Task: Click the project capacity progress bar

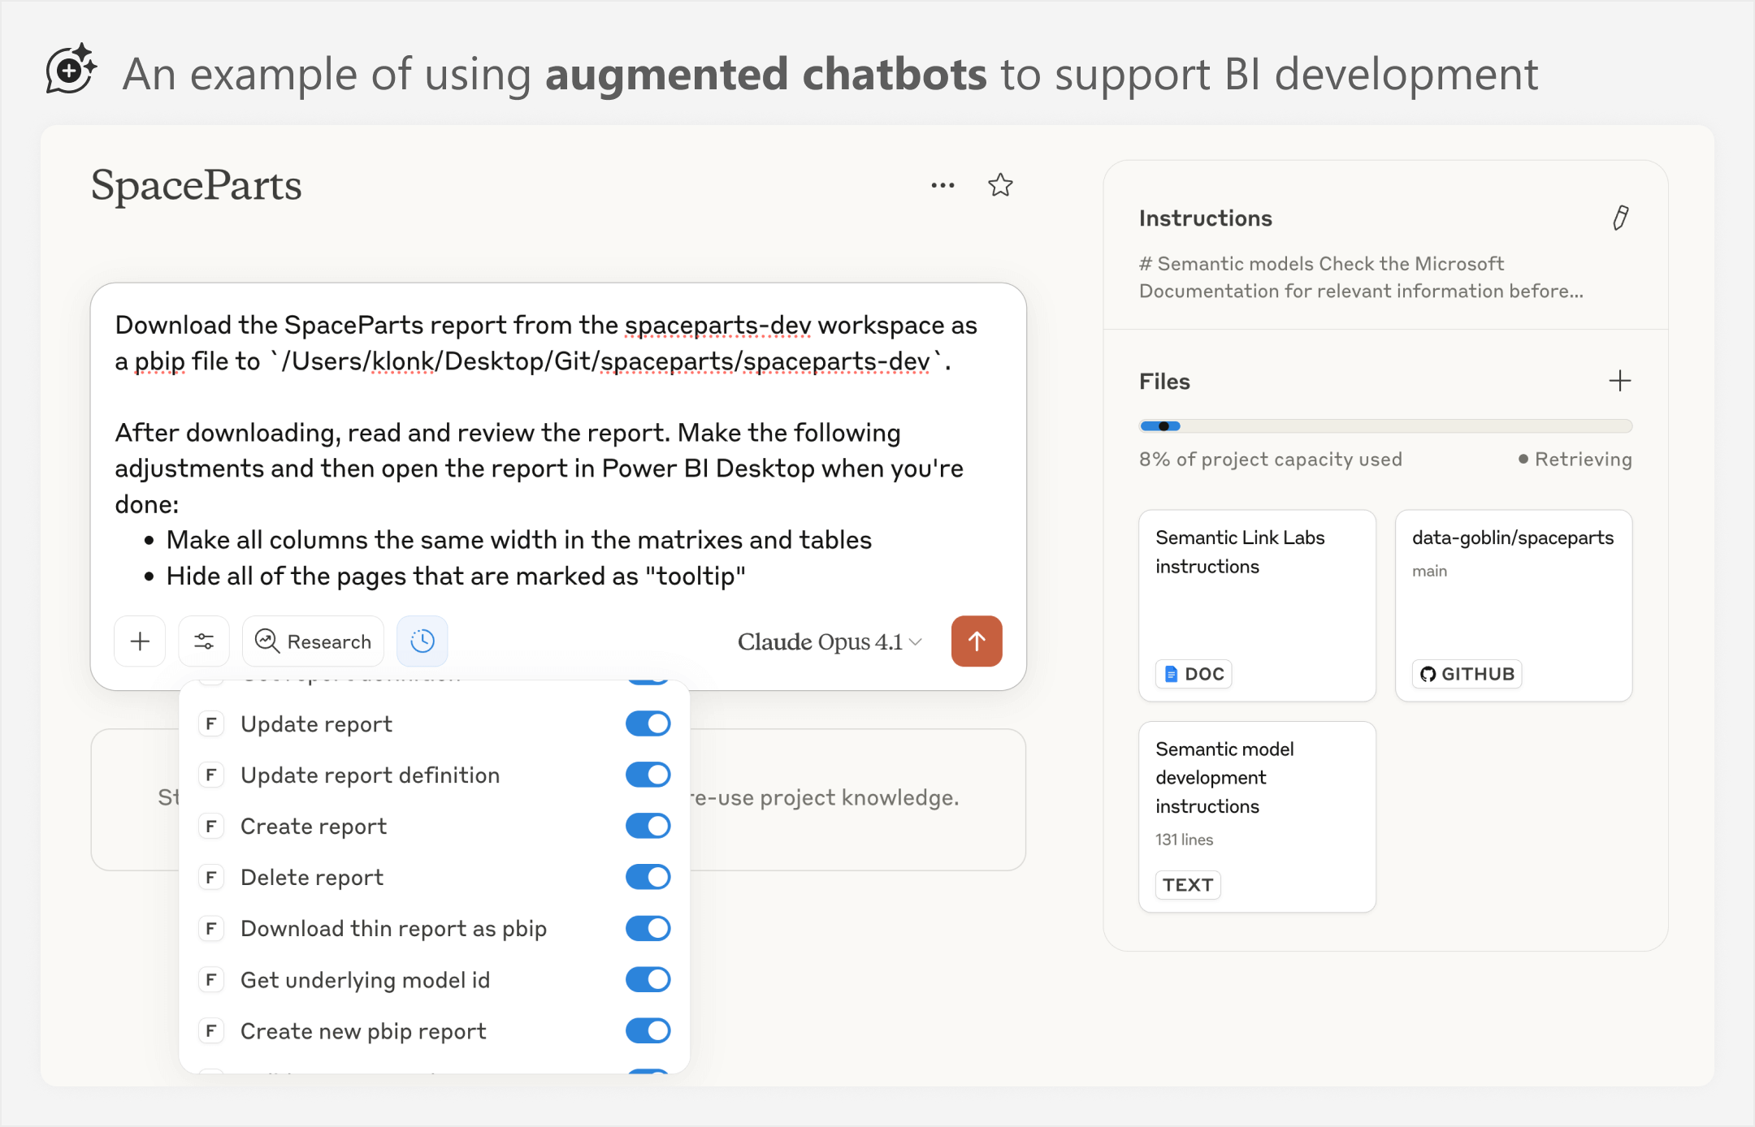Action: point(1385,426)
